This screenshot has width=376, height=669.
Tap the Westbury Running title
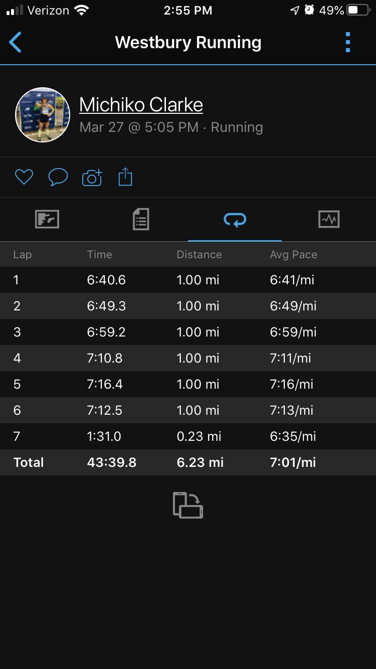tap(188, 43)
